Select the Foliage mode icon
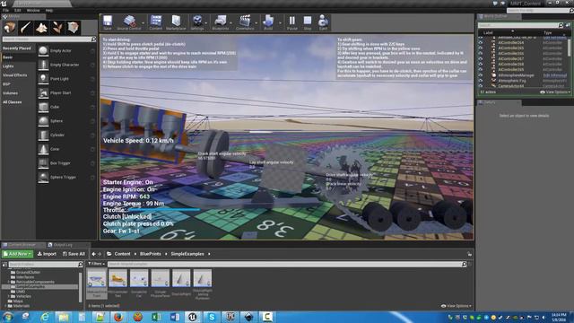This screenshot has height=323, width=574. 57,28
